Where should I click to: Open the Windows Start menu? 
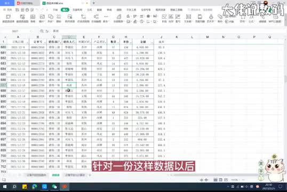pos(5,187)
